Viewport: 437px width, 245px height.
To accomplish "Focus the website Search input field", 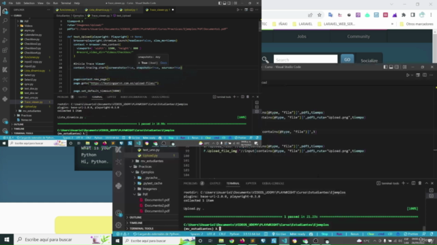I will tap(305, 59).
